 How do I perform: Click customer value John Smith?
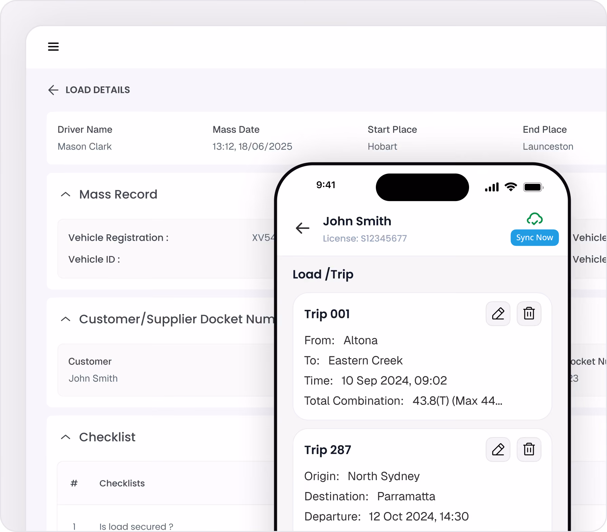[93, 378]
